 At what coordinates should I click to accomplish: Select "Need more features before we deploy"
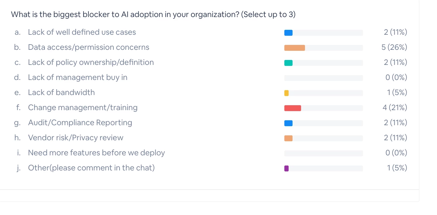(x=96, y=153)
